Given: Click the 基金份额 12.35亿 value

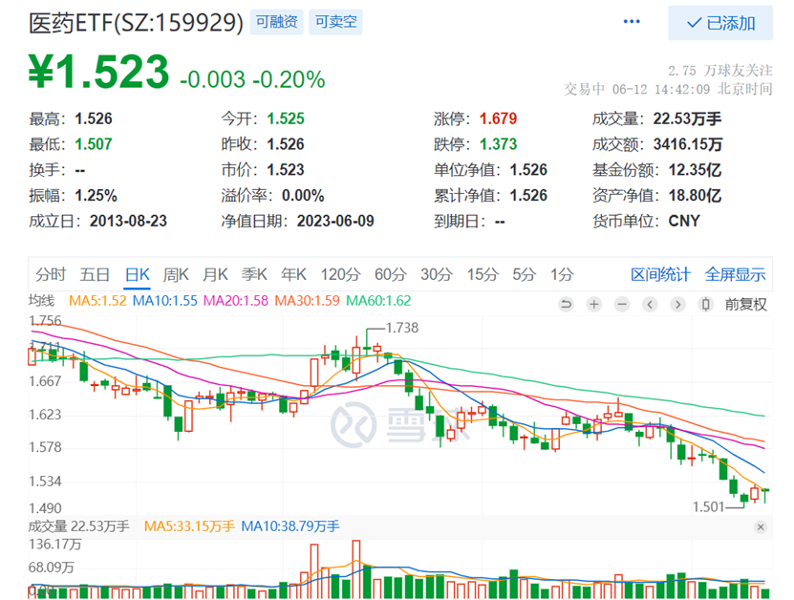Looking at the screenshot, I should pos(695,170).
